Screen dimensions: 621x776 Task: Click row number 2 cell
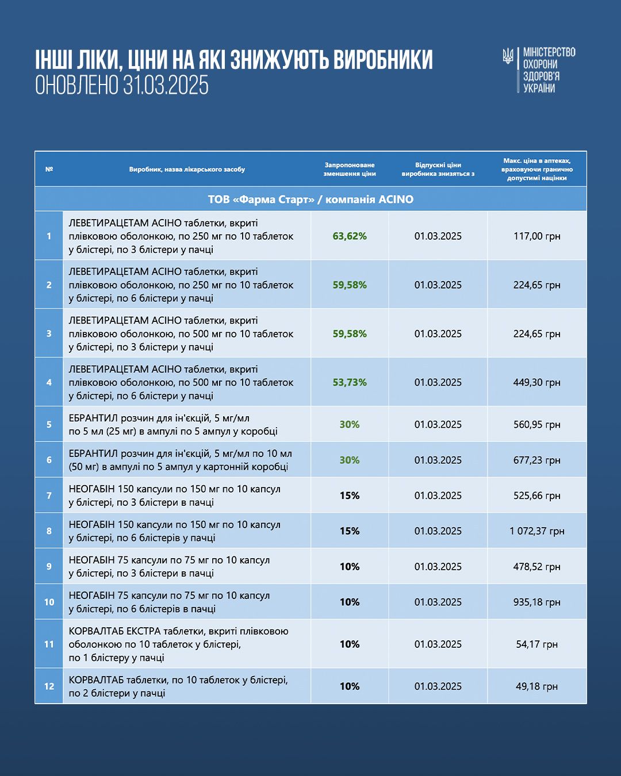49,285
